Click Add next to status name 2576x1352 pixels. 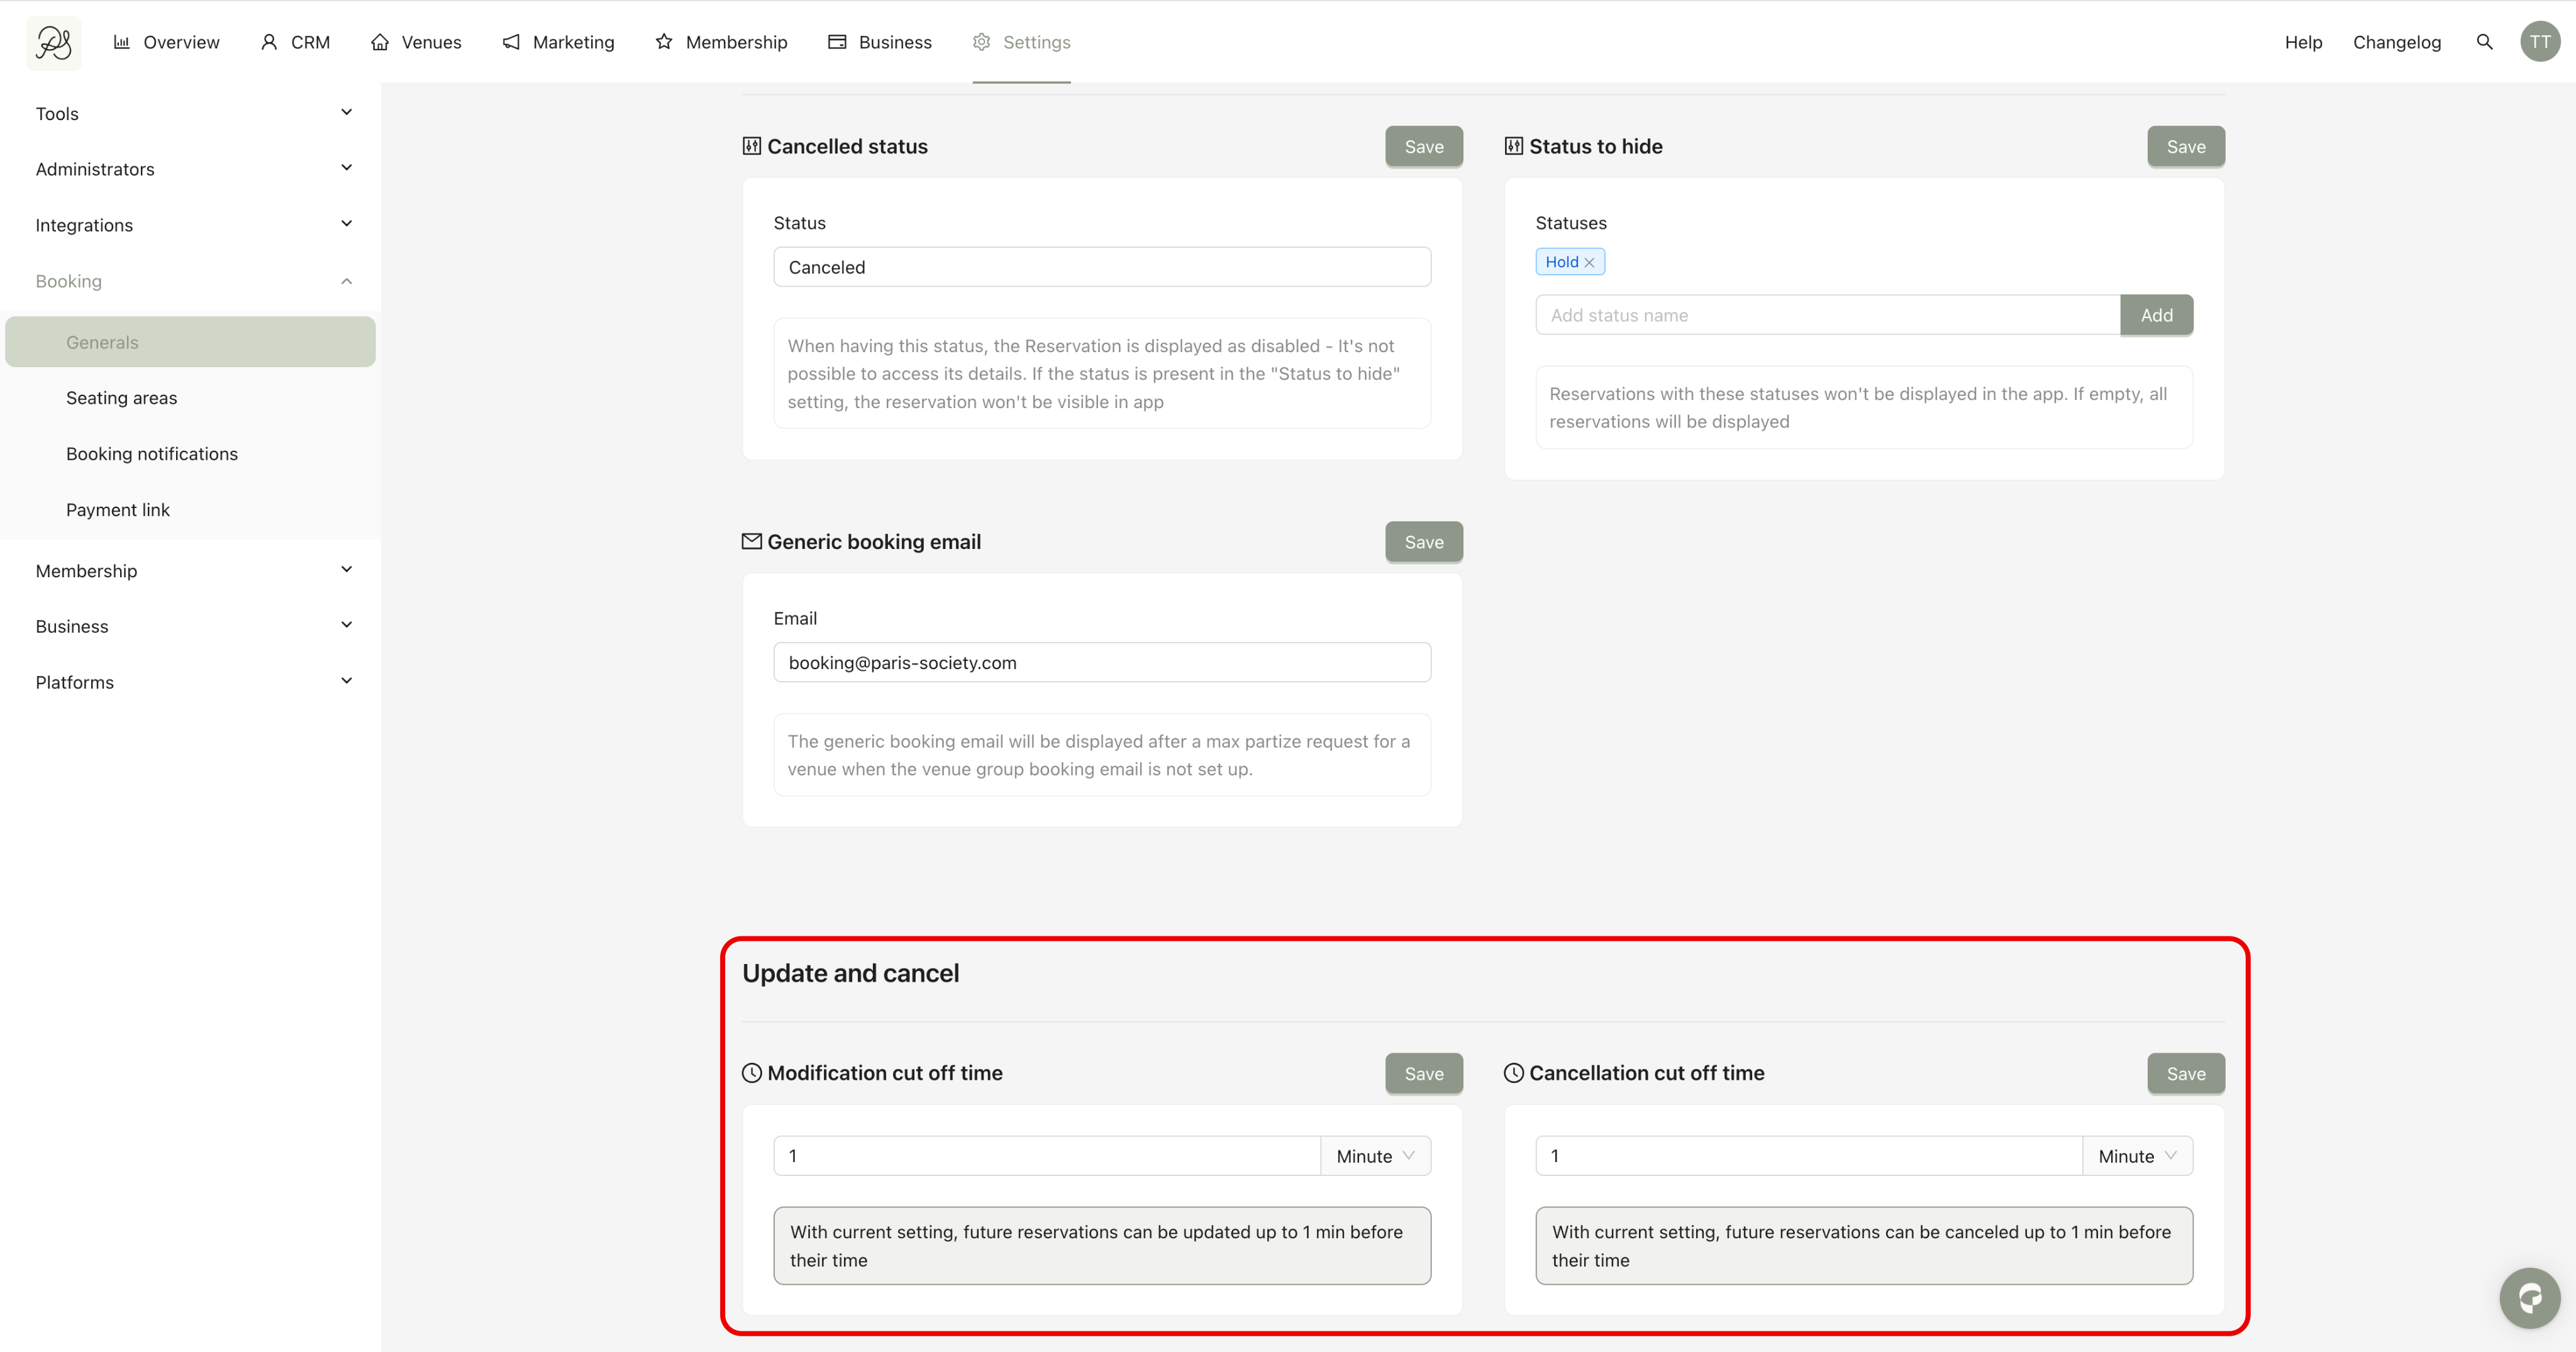pos(2156,315)
